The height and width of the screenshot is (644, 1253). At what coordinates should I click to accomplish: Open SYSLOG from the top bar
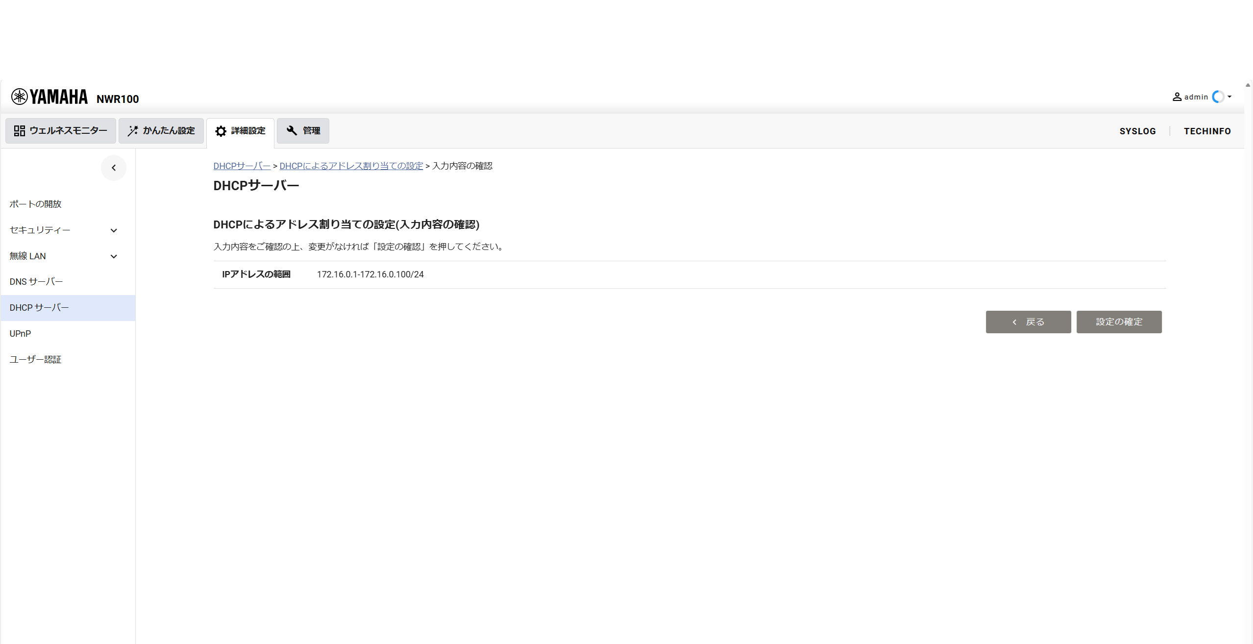pyautogui.click(x=1137, y=131)
